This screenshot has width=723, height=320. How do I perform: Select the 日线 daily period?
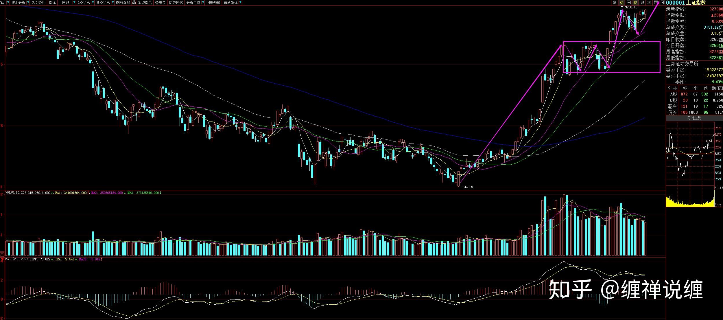(66, 3)
